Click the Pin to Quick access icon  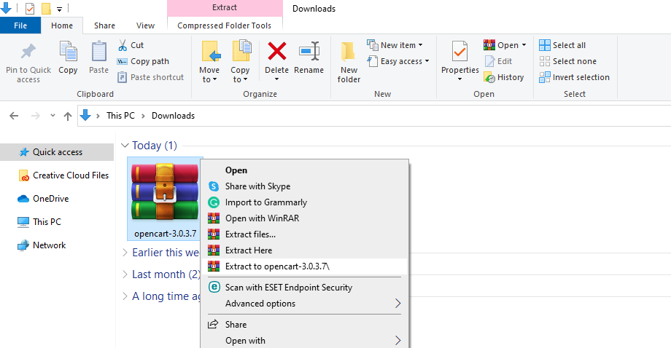tap(28, 52)
